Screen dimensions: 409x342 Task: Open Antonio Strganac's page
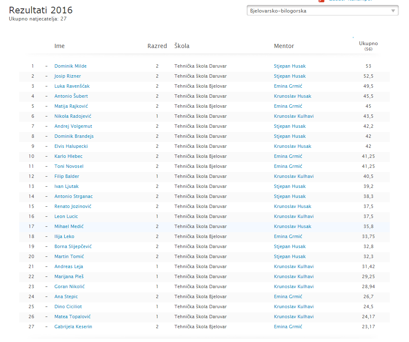tap(74, 196)
